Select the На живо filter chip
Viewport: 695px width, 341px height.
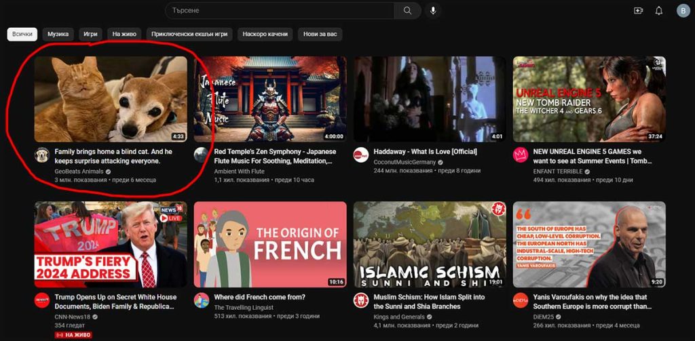click(125, 34)
